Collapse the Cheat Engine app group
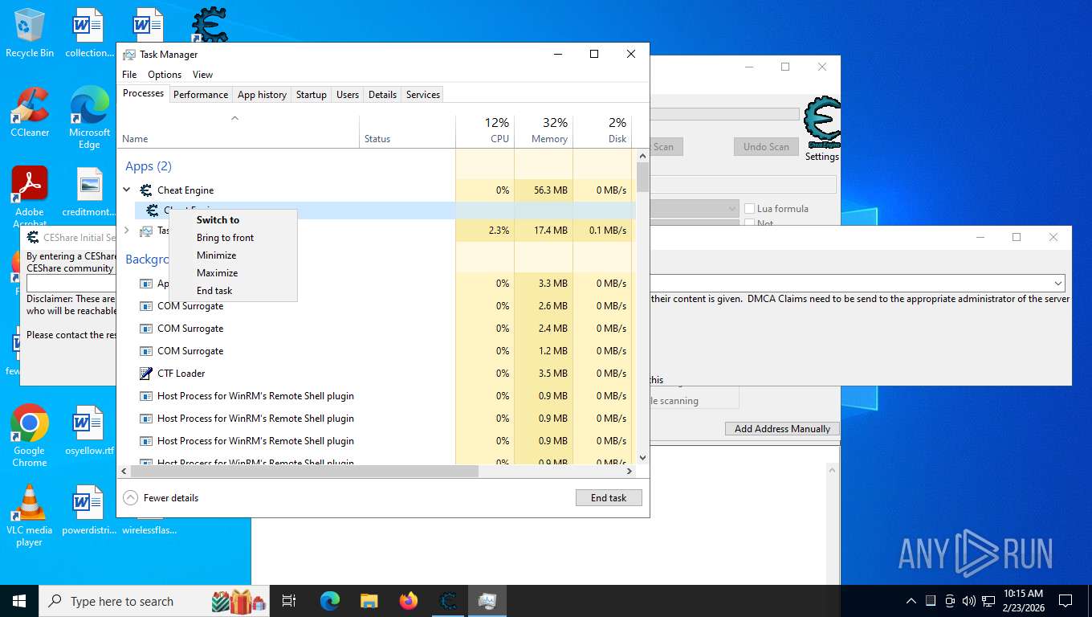The height and width of the screenshot is (617, 1092). click(x=127, y=190)
